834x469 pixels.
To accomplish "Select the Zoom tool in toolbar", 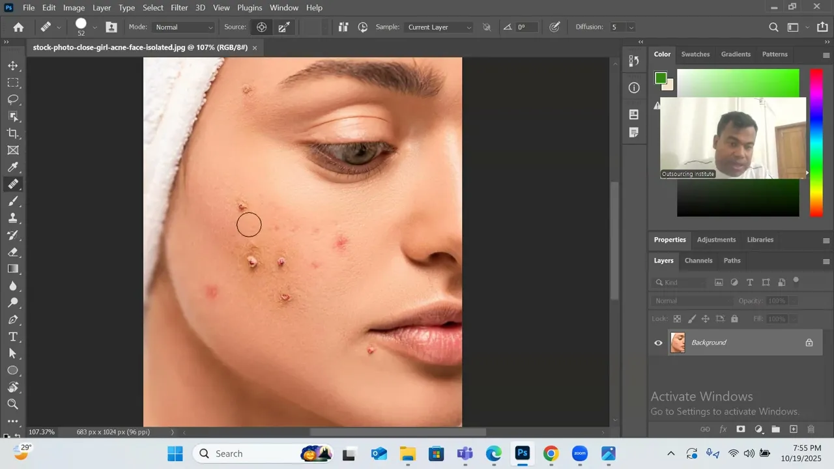I will (x=12, y=405).
